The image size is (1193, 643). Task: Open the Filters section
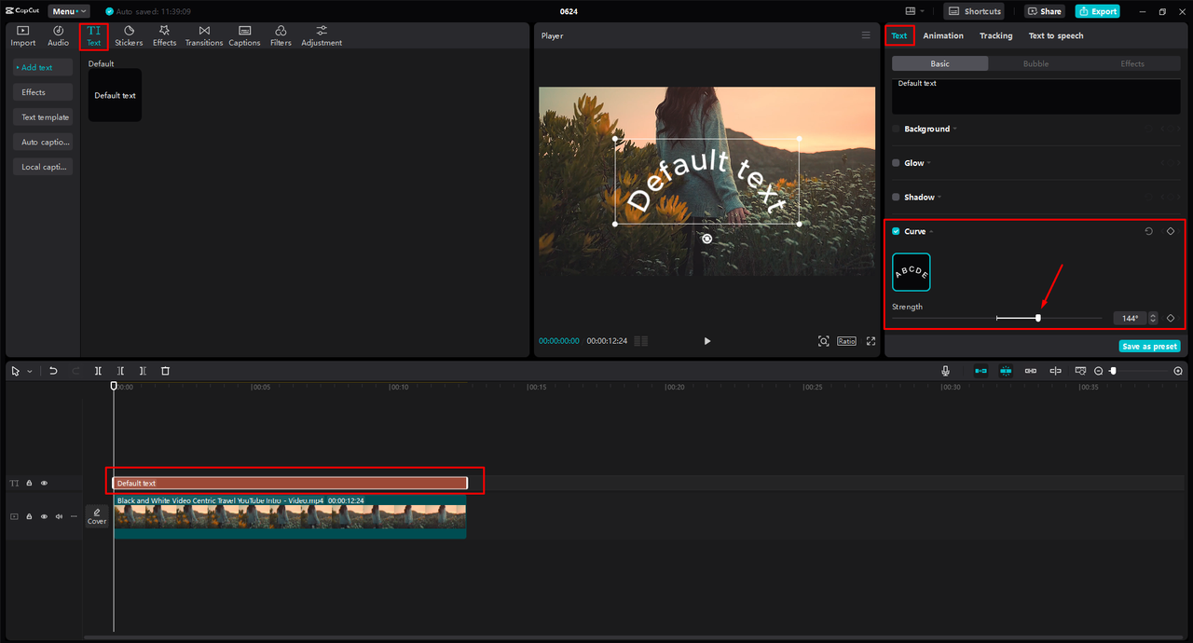click(x=281, y=36)
